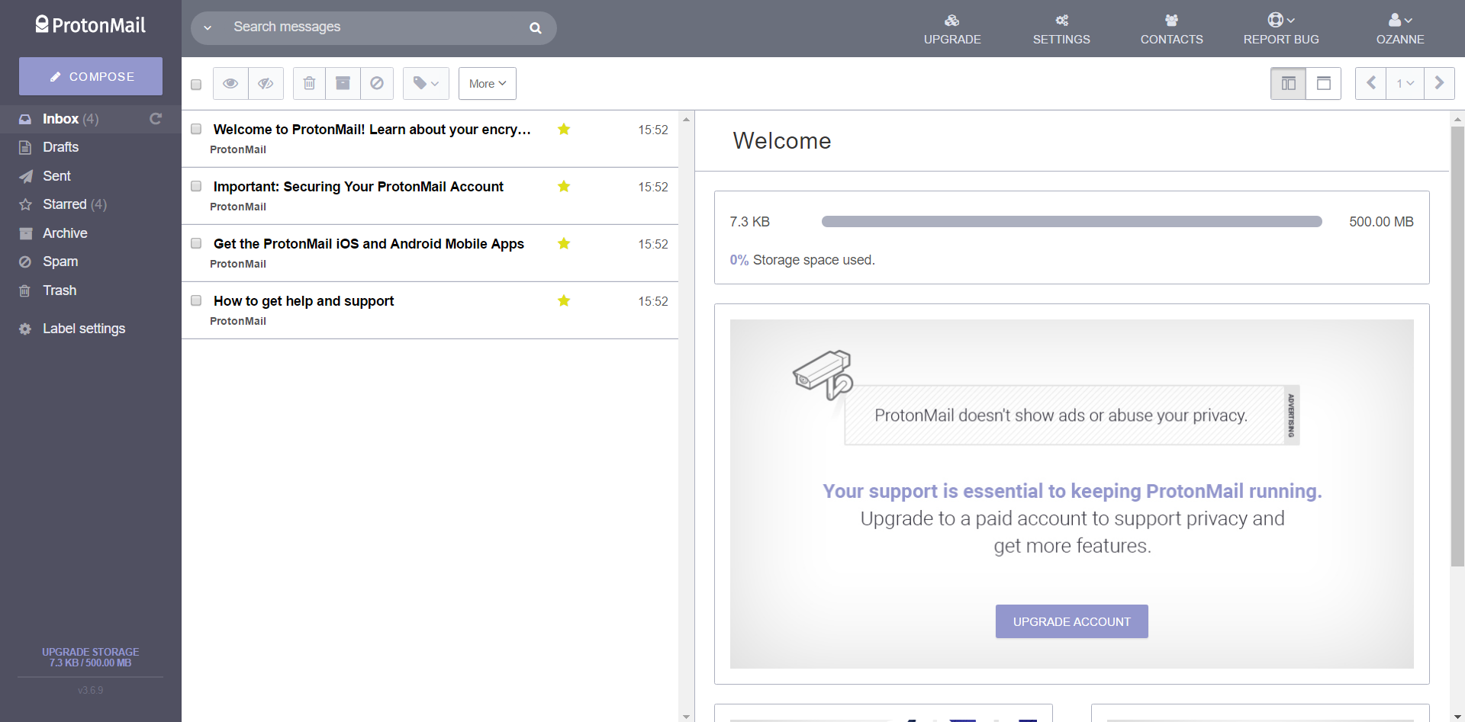
Task: Check the select-all messages checkbox
Action: (x=196, y=84)
